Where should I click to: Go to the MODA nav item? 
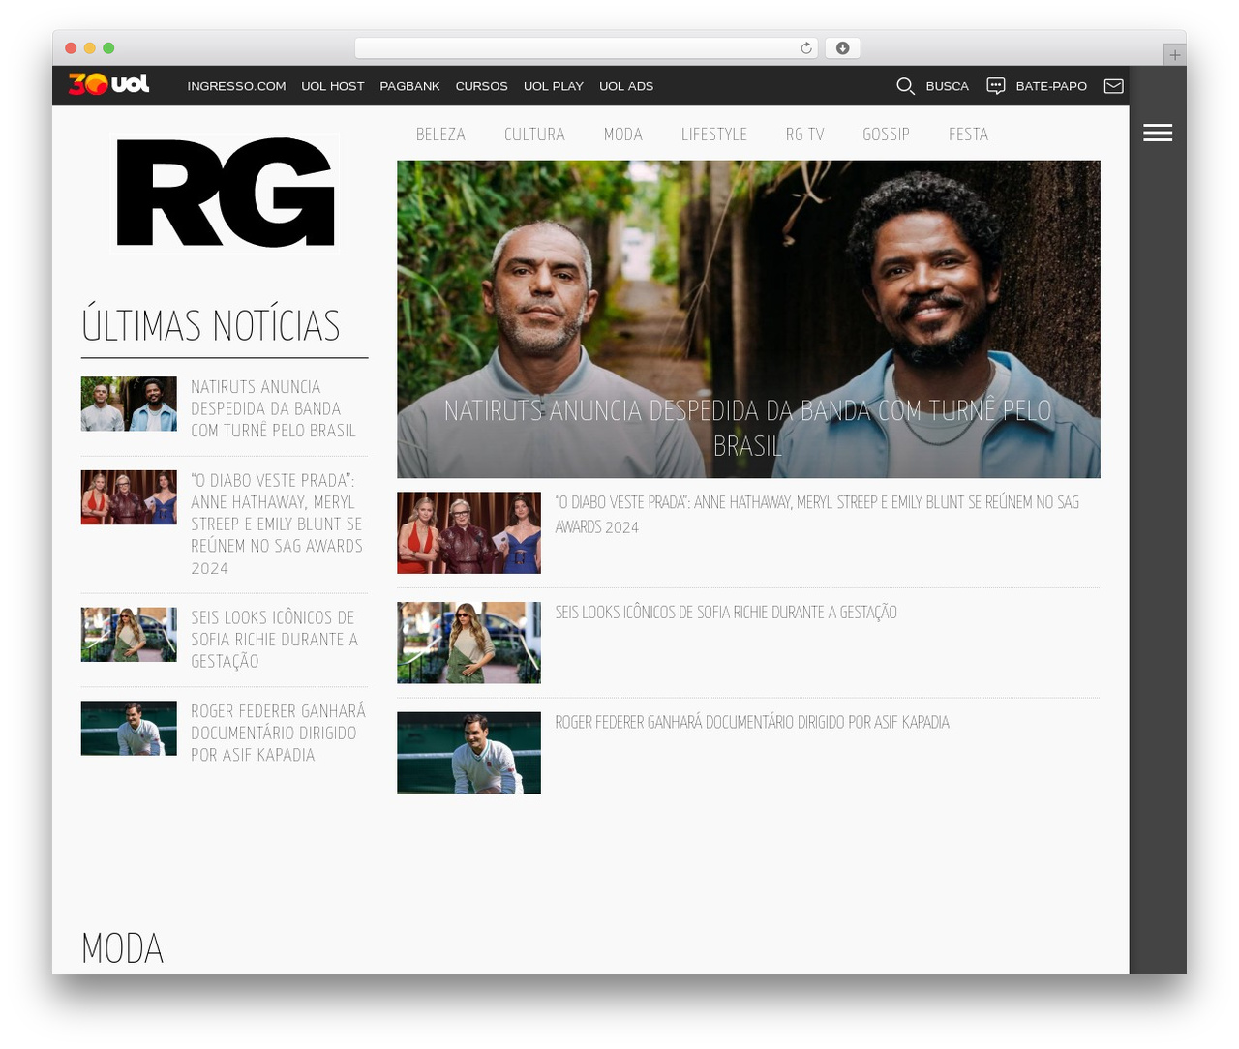623,135
